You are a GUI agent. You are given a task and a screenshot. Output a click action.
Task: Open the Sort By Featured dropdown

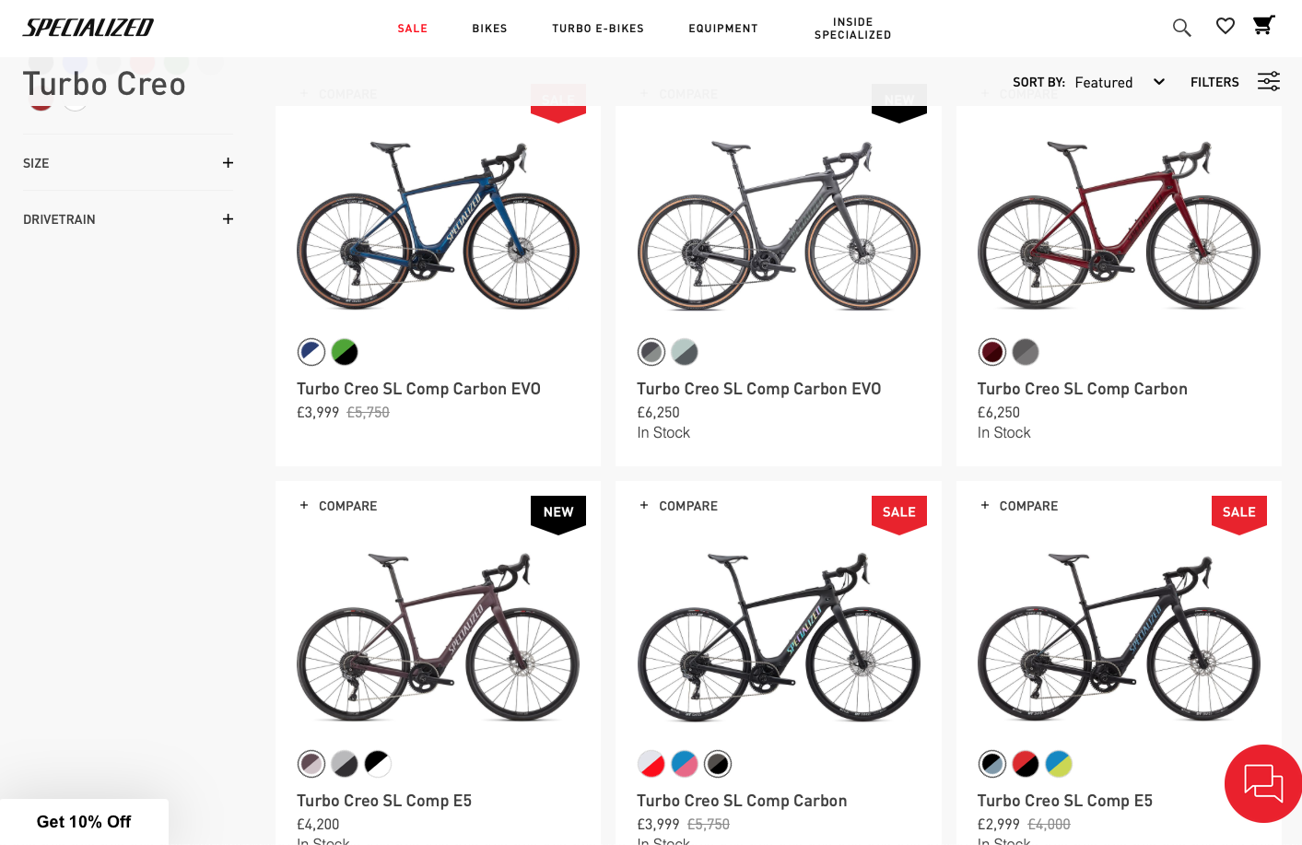click(1119, 82)
